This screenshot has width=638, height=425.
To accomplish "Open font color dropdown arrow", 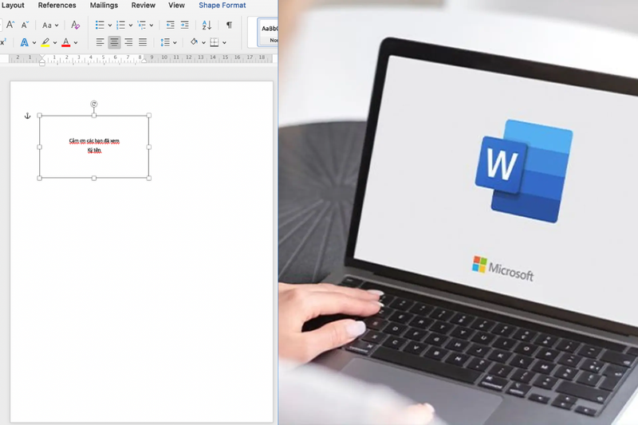I will [x=76, y=43].
